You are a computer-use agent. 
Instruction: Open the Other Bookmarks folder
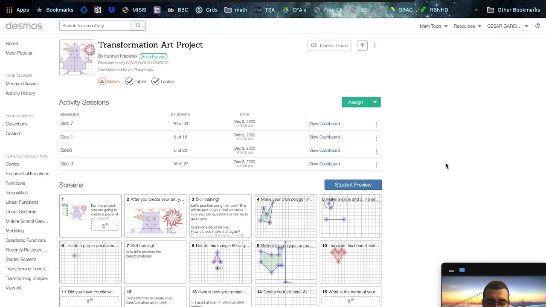click(514, 10)
